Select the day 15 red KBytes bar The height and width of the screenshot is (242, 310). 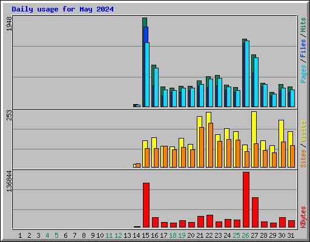coord(146,205)
